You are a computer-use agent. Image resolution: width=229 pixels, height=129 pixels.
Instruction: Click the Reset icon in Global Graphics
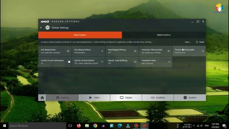(197, 42)
